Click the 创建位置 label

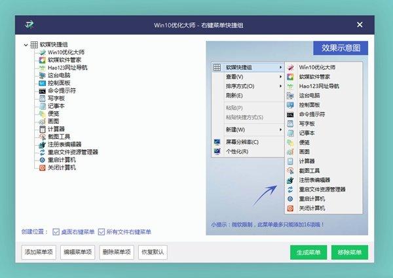(x=34, y=232)
